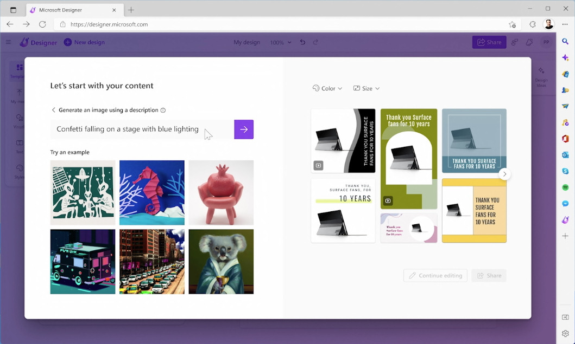575x344 pixels.
Task: Open tab actions icon in title bar
Action: point(13,10)
